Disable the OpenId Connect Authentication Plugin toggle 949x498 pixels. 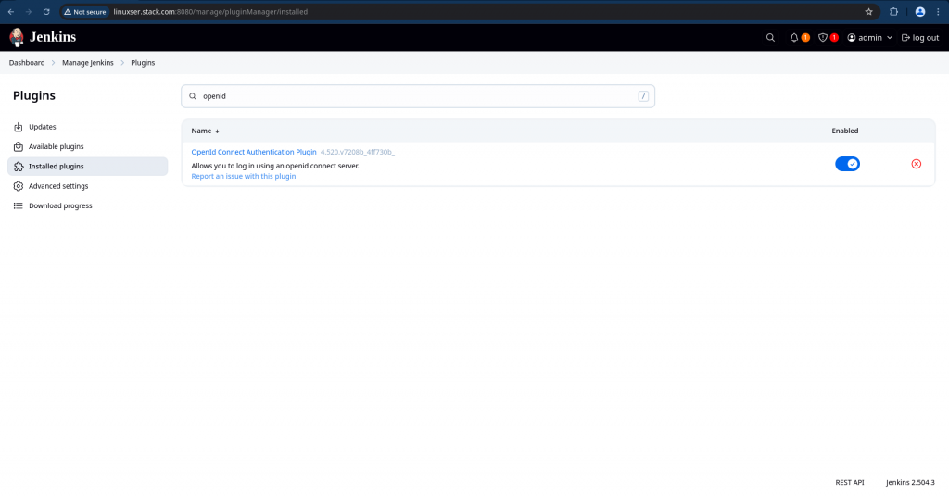(847, 164)
